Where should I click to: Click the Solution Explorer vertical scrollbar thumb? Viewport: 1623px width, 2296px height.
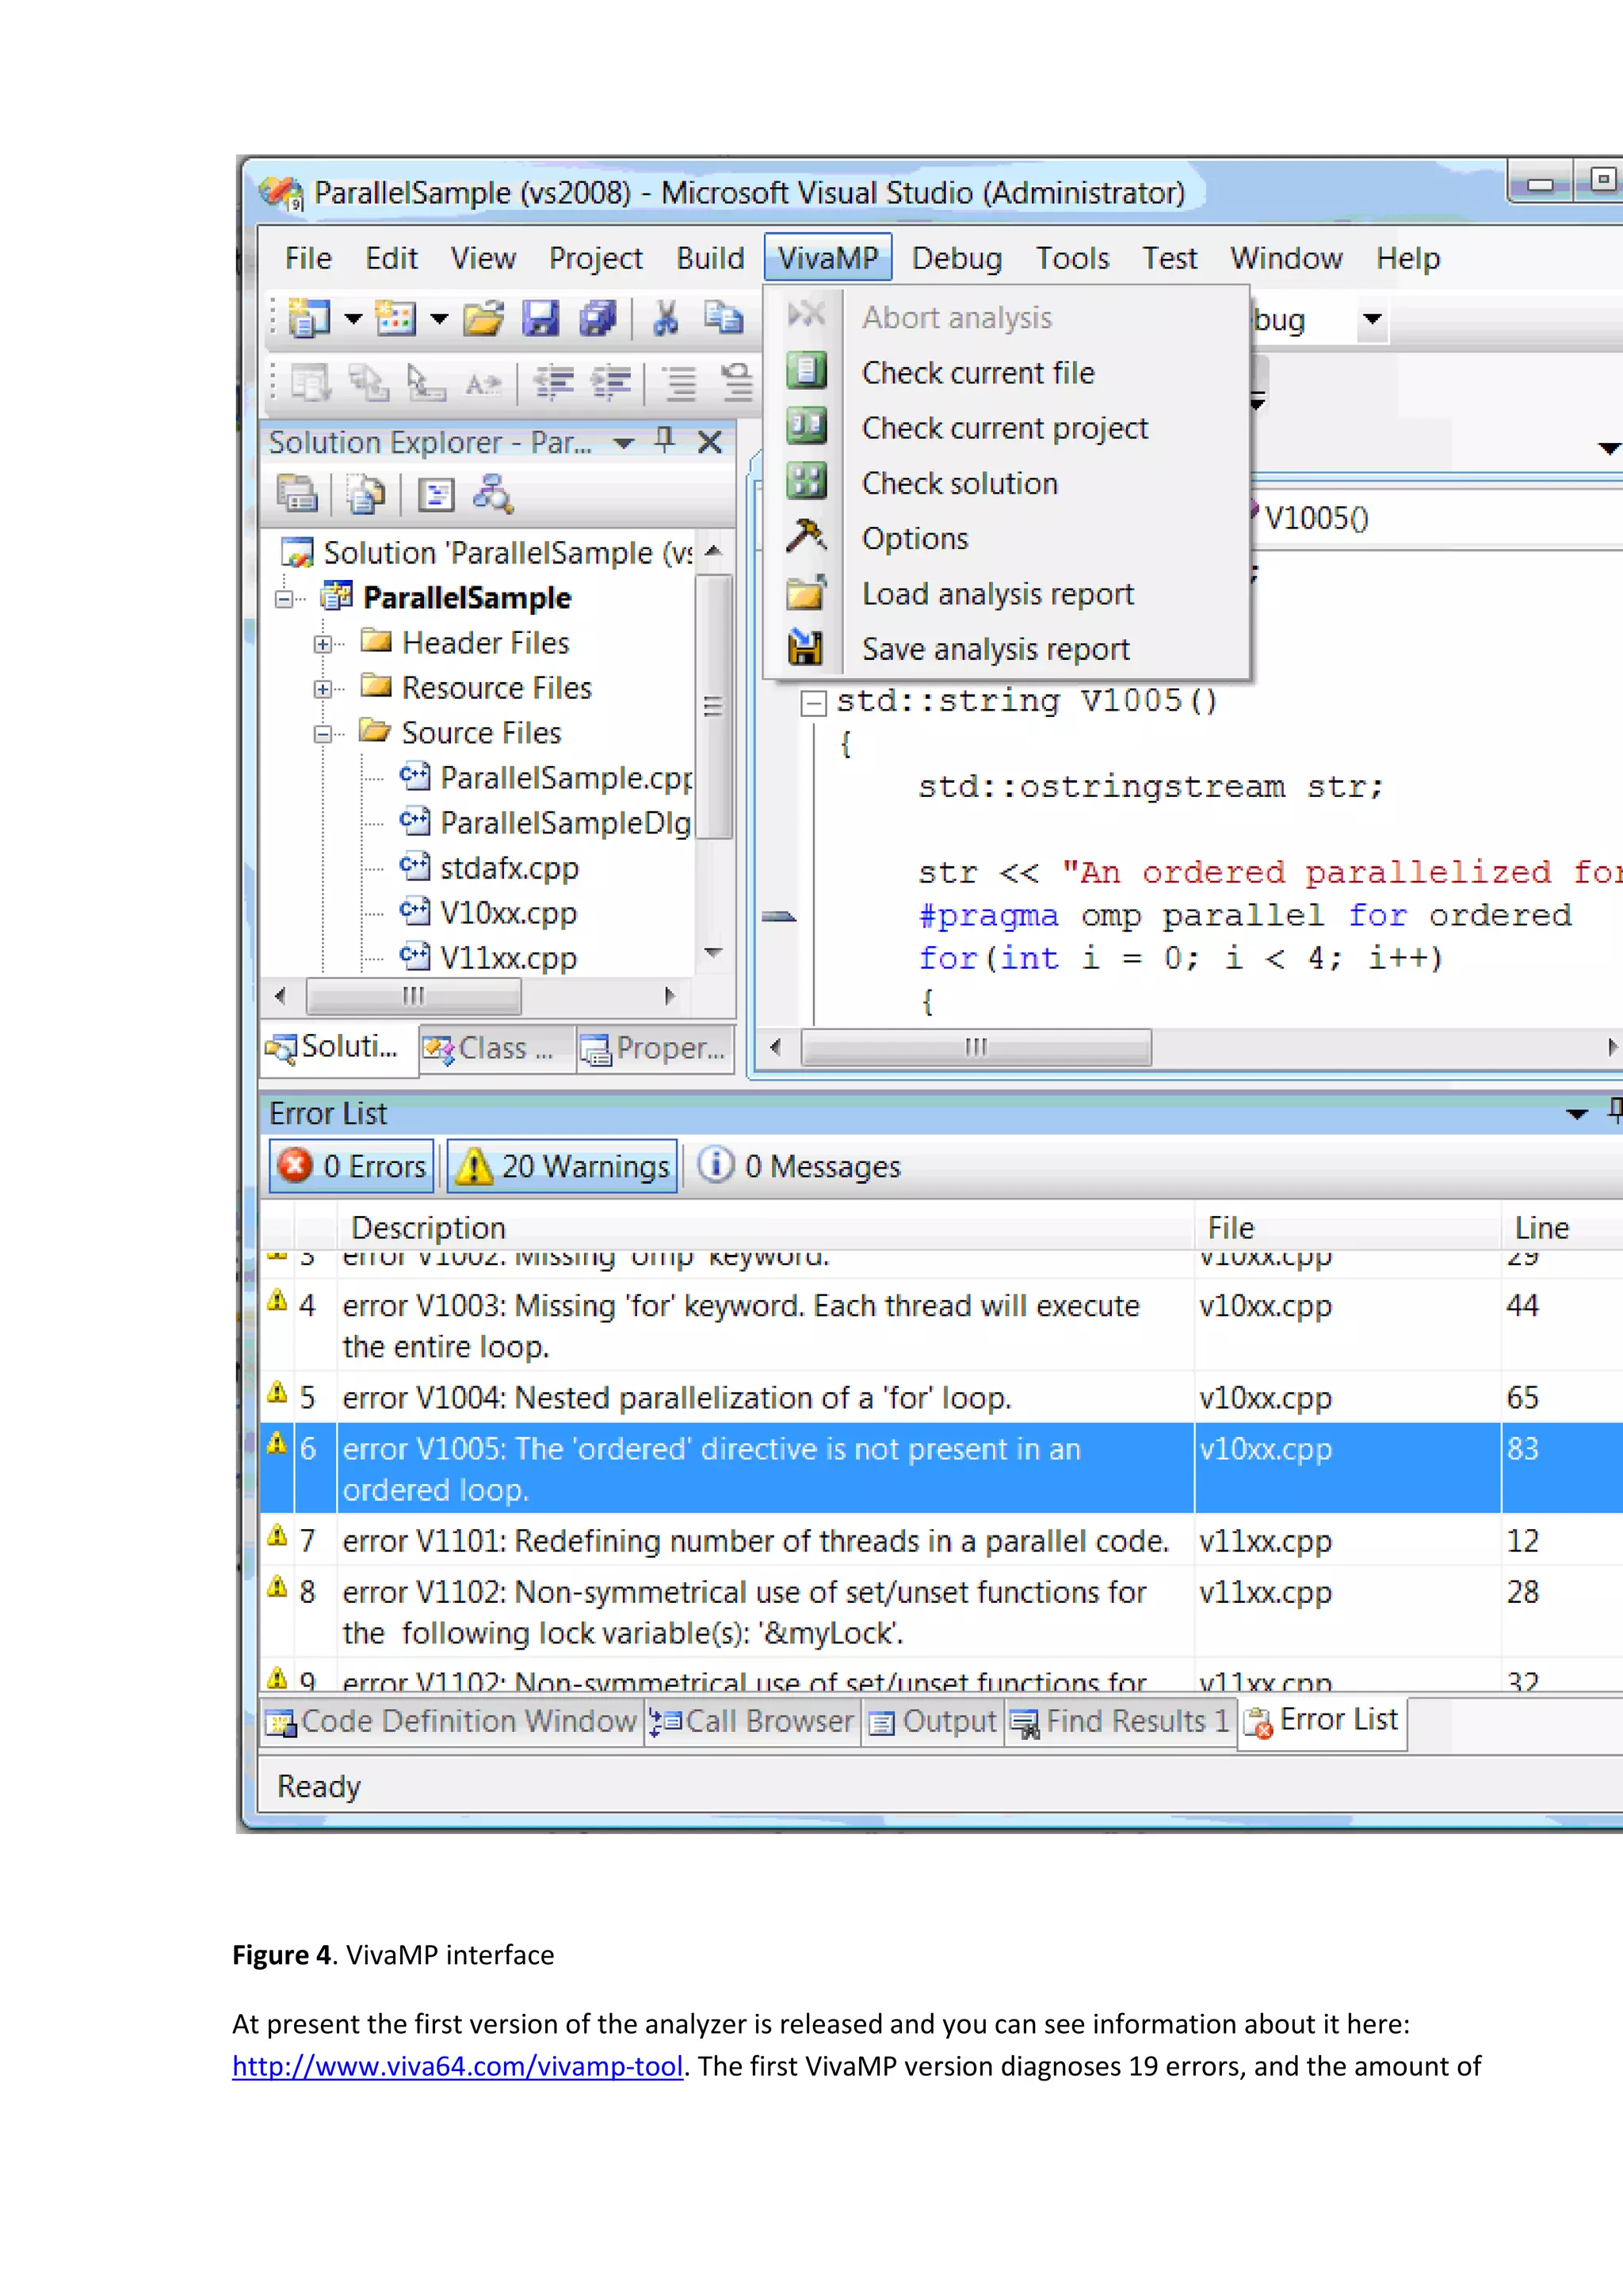click(713, 707)
